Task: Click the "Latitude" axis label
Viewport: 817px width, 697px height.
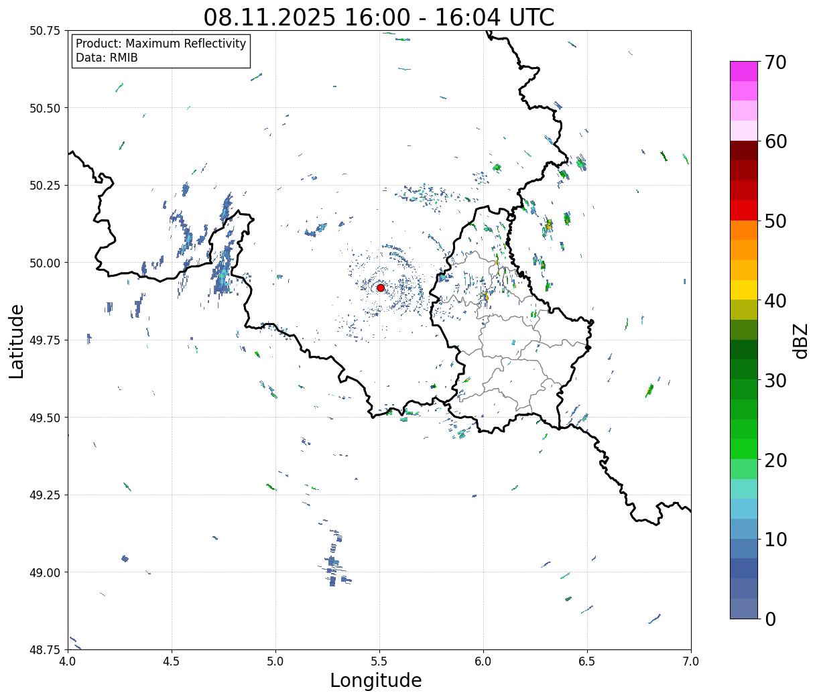Action: tap(17, 341)
